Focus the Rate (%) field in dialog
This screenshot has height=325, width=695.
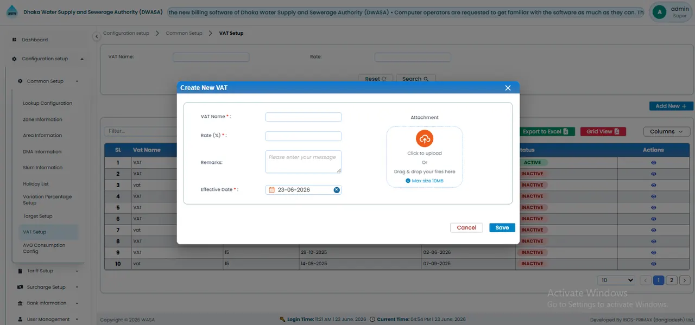coord(304,136)
